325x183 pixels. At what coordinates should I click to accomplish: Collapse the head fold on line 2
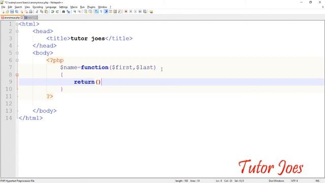(x=17, y=32)
